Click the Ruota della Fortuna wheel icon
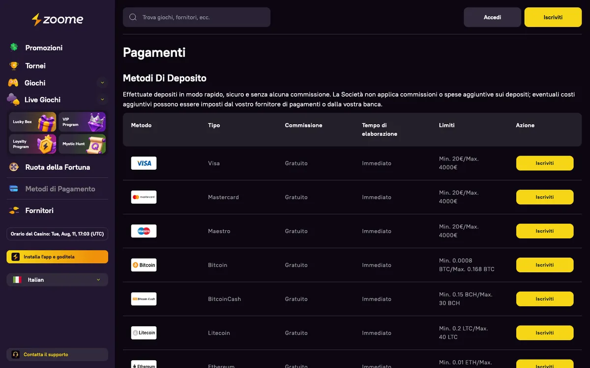Image resolution: width=590 pixels, height=368 pixels. 14,167
